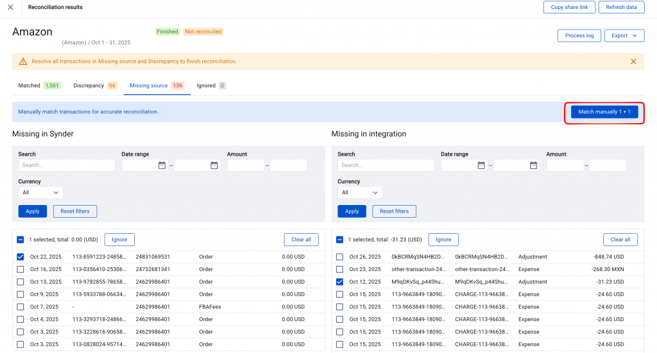Screen dimensions: 657x353
Task: Click order ID 113-8591223-24858...
Action: pos(99,257)
